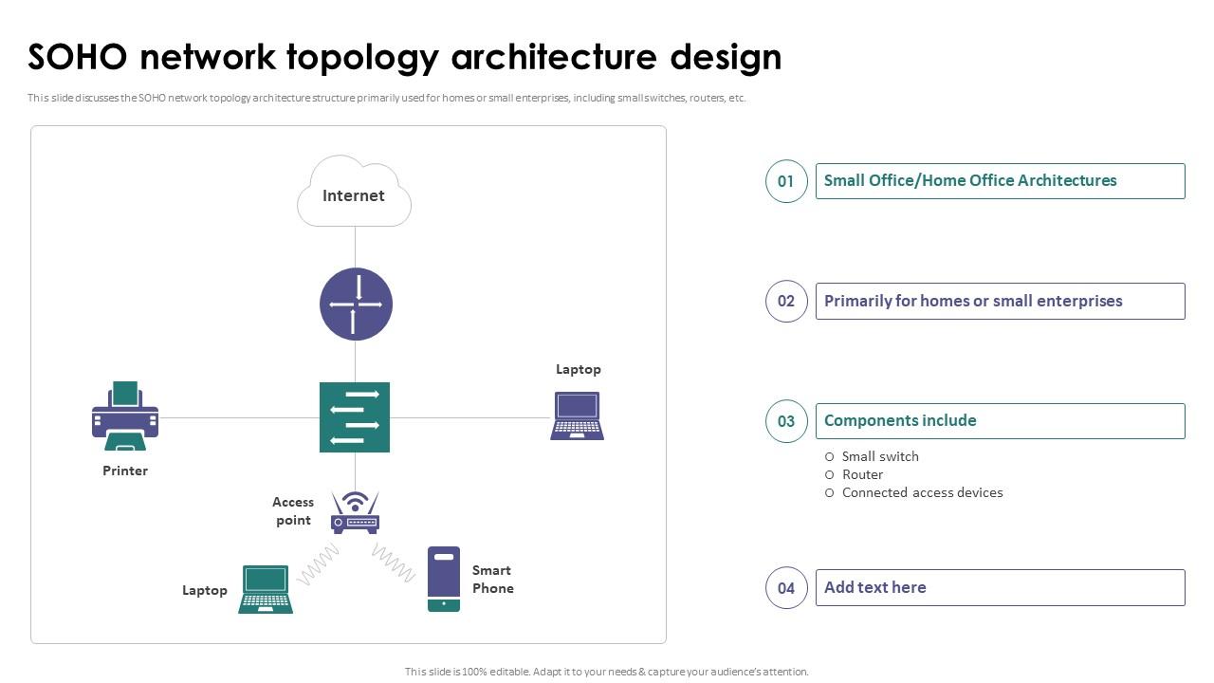
Task: Click the numbered circle 02
Action: click(786, 302)
